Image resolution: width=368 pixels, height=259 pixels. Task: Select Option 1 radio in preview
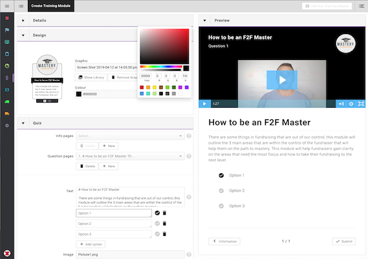(221, 175)
